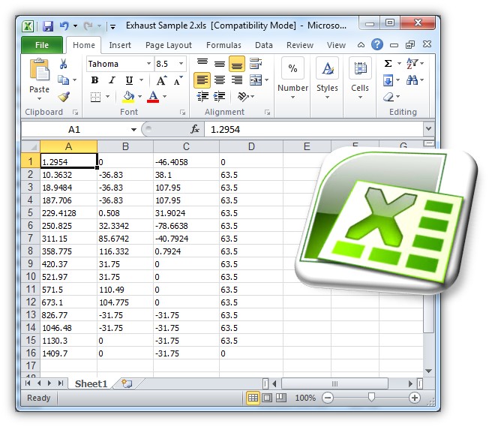This screenshot has width=501, height=427.
Task: Click the Find & Select binoculars icon
Action: point(413,80)
